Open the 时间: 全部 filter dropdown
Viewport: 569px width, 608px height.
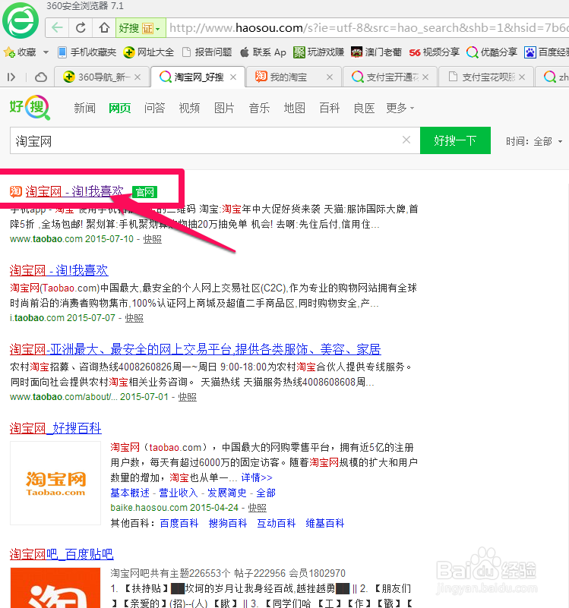(534, 141)
